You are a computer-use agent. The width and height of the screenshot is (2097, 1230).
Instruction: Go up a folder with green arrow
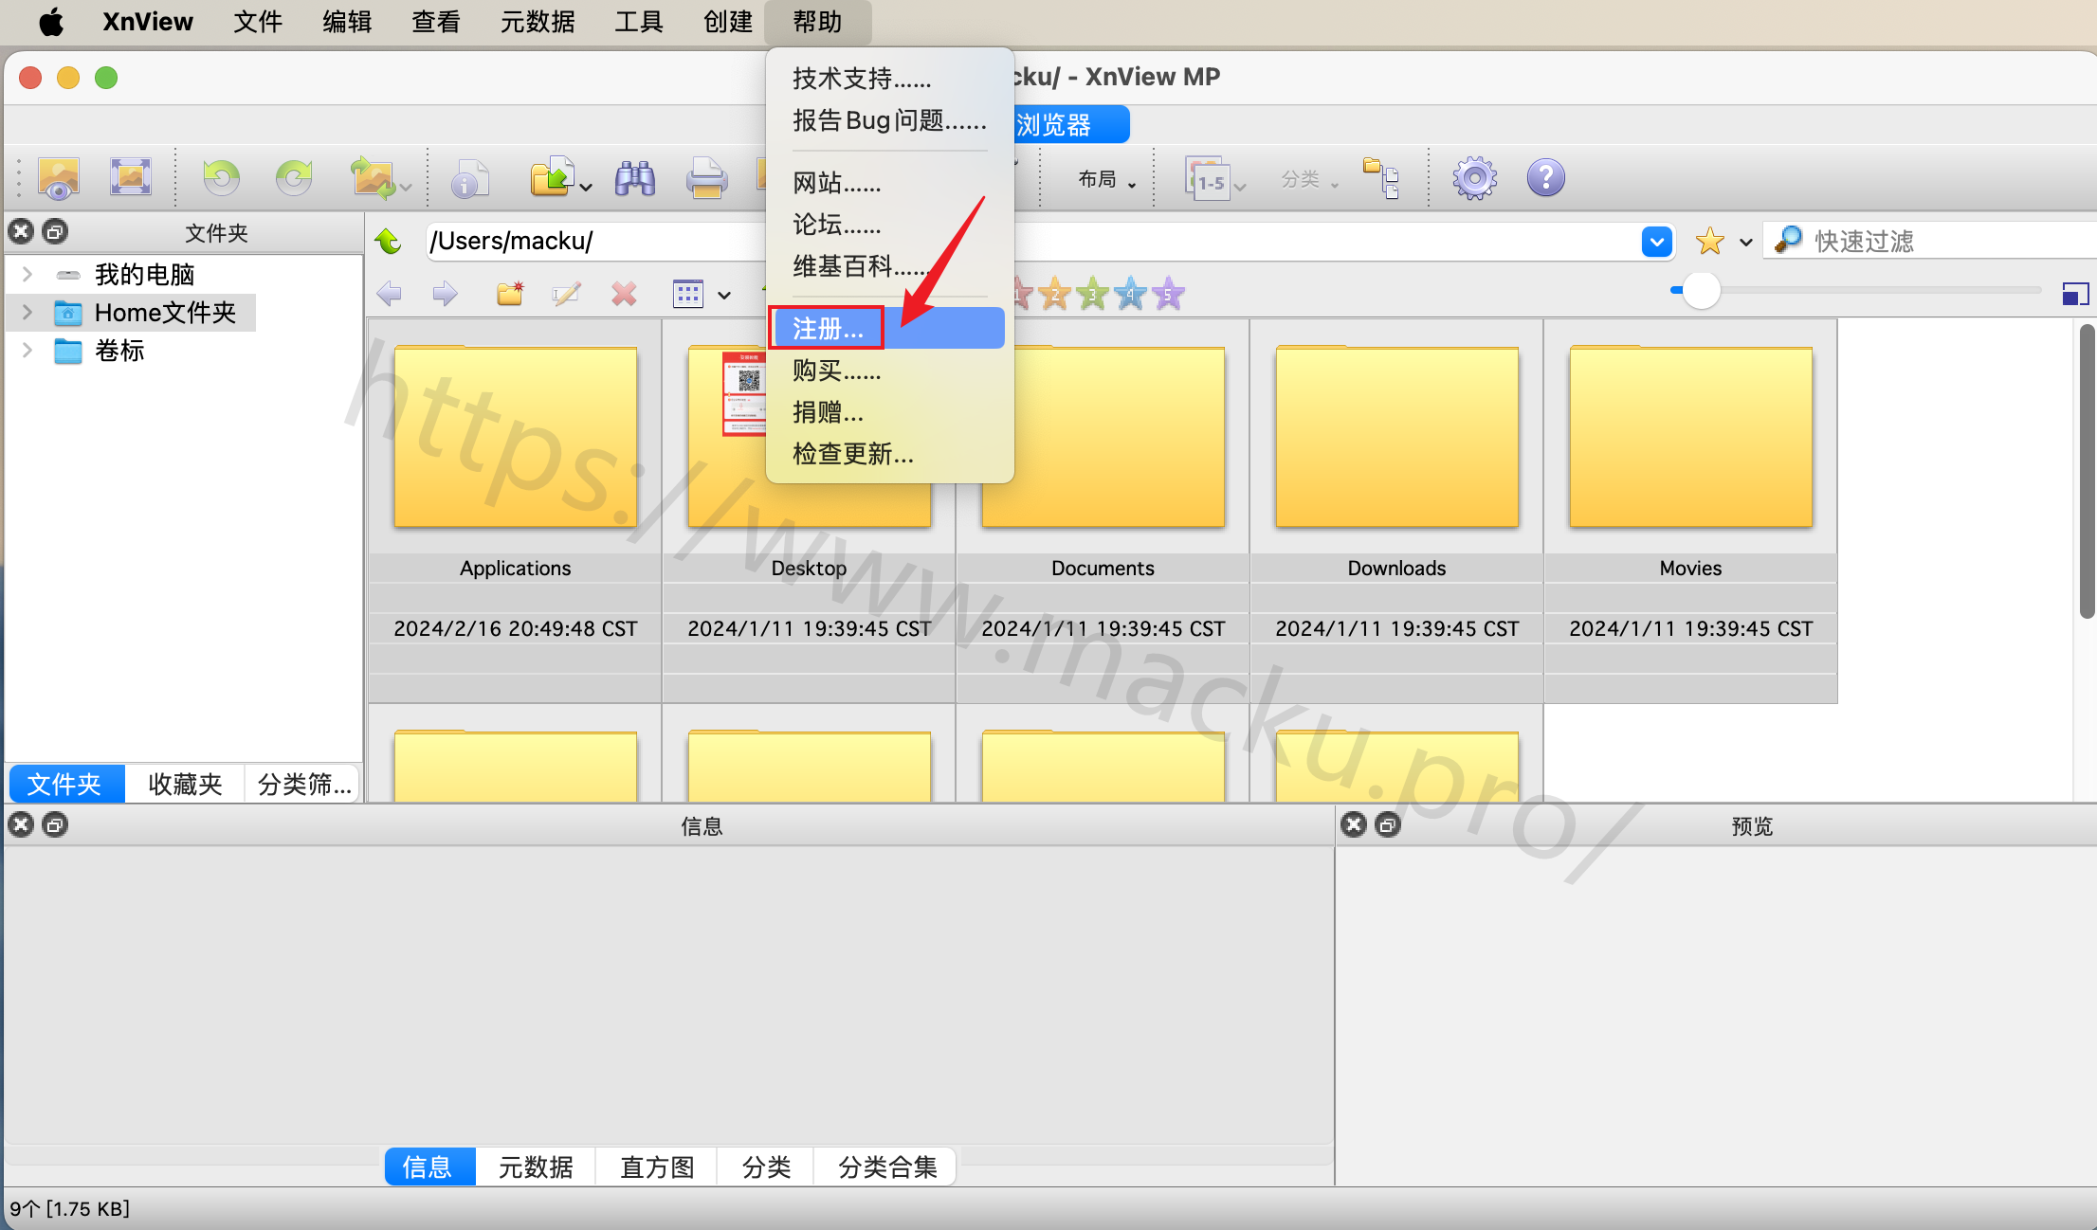pyautogui.click(x=389, y=241)
